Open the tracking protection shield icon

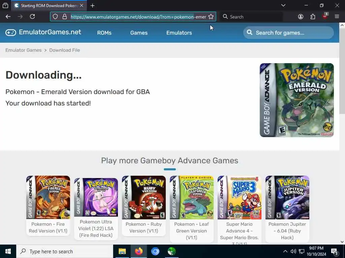(x=55, y=17)
